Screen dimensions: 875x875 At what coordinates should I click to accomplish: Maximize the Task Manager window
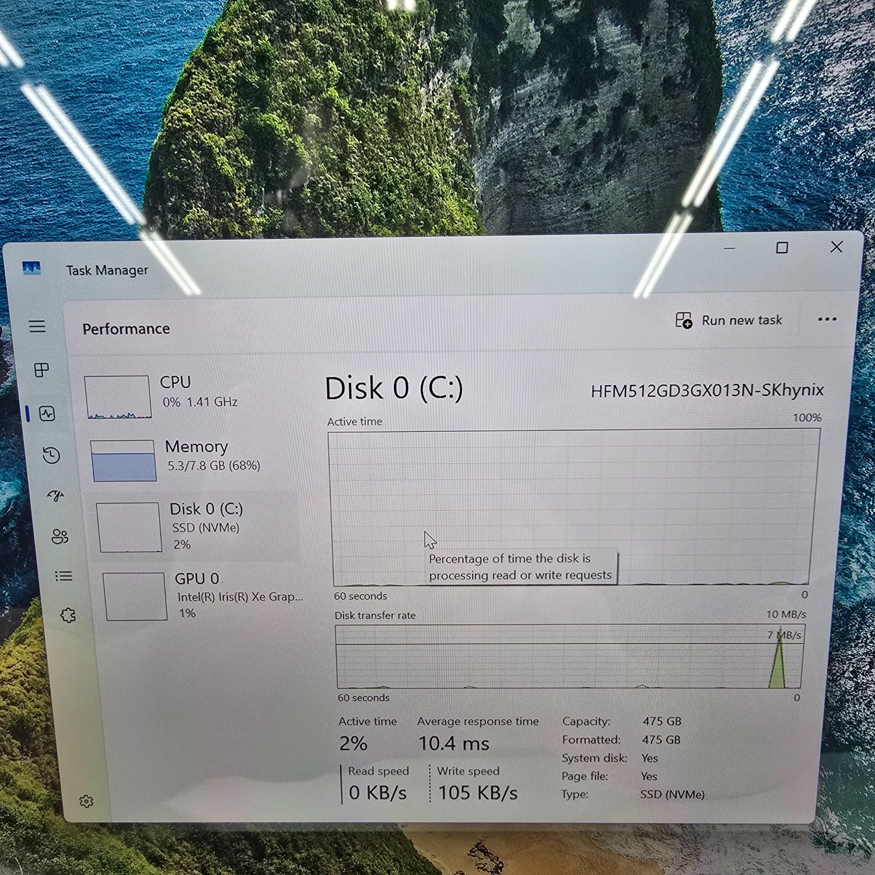click(x=782, y=248)
